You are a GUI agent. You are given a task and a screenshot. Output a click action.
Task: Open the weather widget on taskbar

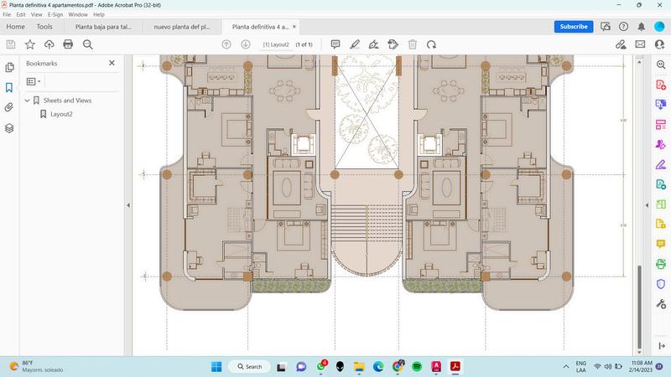[36, 366]
